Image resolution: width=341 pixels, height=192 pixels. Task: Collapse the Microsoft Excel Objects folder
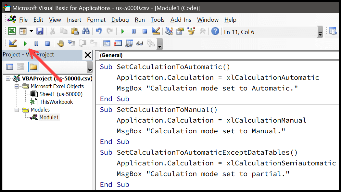tap(17, 86)
